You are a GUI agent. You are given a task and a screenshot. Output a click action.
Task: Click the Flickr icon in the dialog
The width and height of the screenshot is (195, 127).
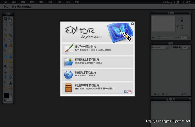[x=130, y=92]
